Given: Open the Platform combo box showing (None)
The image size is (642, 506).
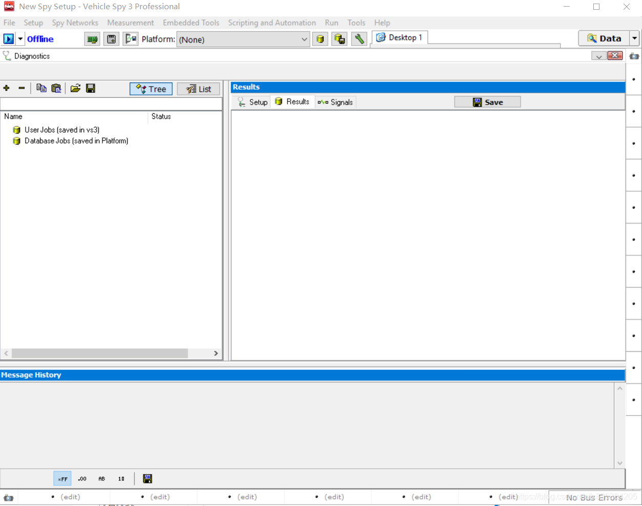Looking at the screenshot, I should pyautogui.click(x=243, y=39).
